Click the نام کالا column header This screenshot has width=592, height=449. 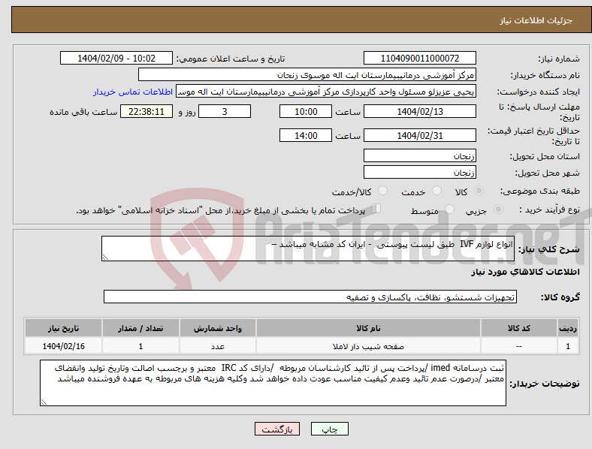[368, 328]
